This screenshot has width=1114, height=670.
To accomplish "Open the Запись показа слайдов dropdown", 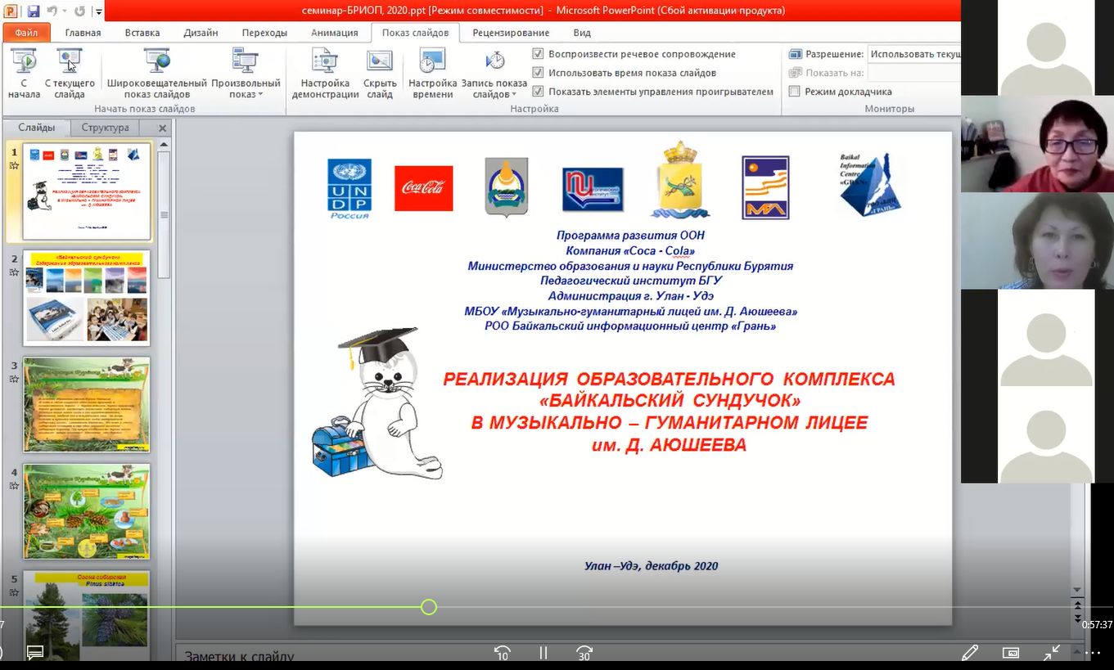I will click(x=494, y=73).
